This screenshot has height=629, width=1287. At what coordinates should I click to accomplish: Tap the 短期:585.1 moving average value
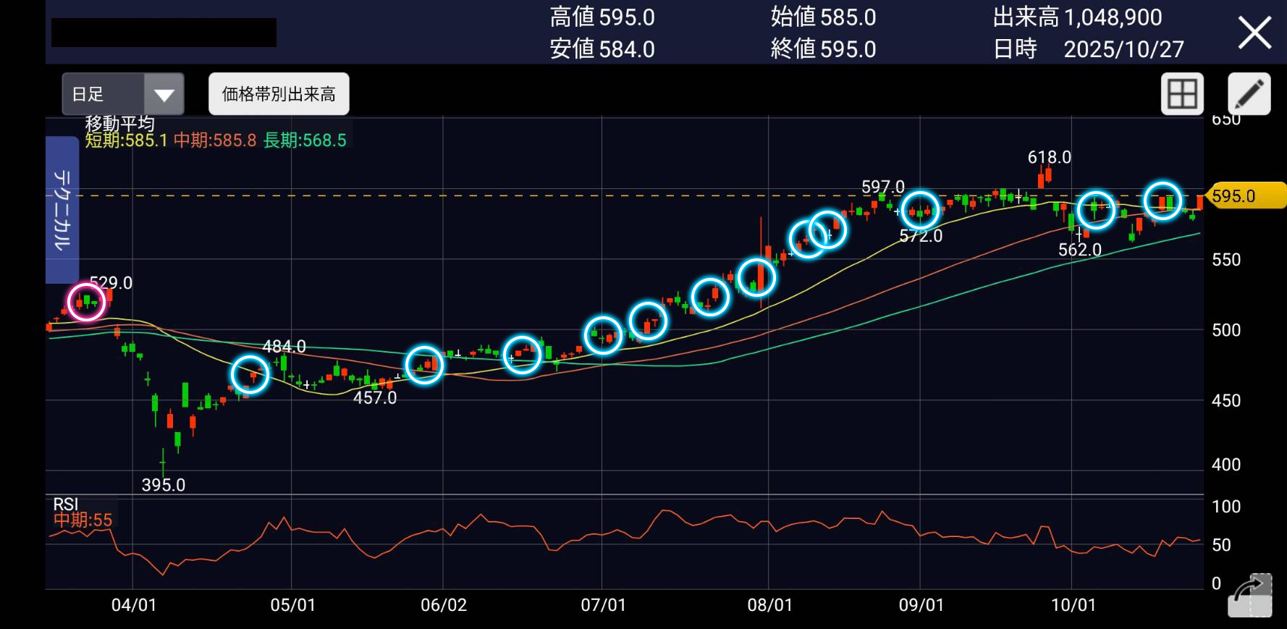tap(126, 140)
